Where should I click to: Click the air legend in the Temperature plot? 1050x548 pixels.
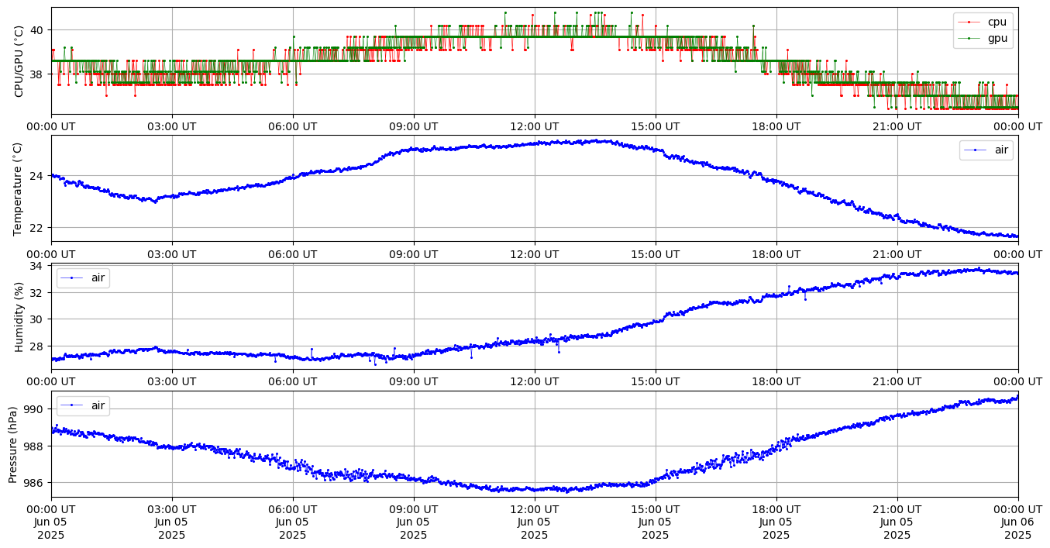pyautogui.click(x=1001, y=150)
